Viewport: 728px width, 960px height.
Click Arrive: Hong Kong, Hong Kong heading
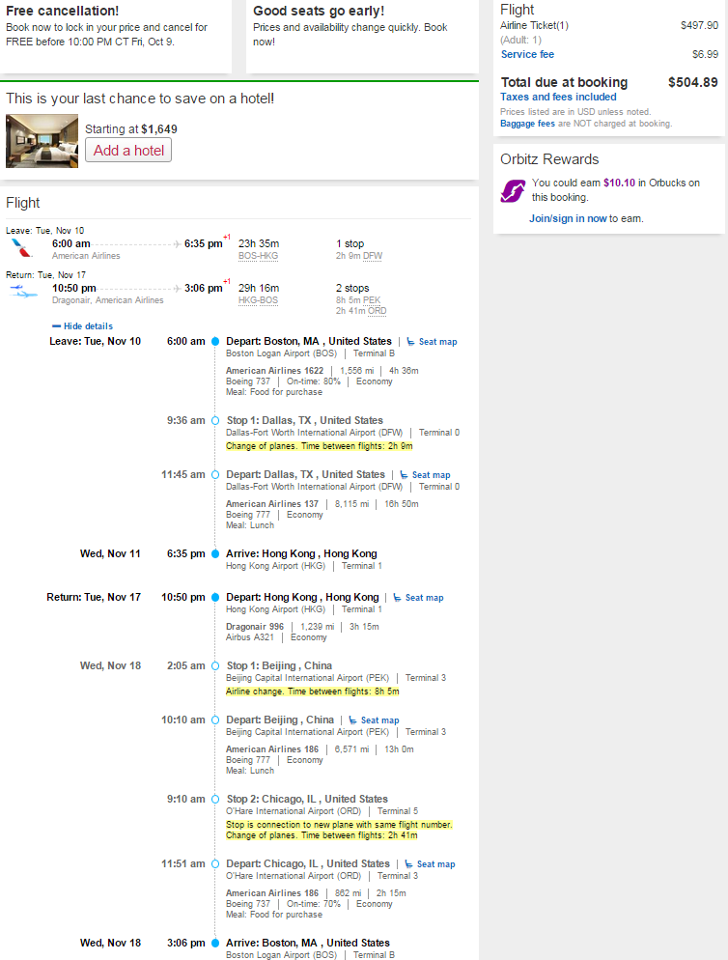click(x=301, y=554)
